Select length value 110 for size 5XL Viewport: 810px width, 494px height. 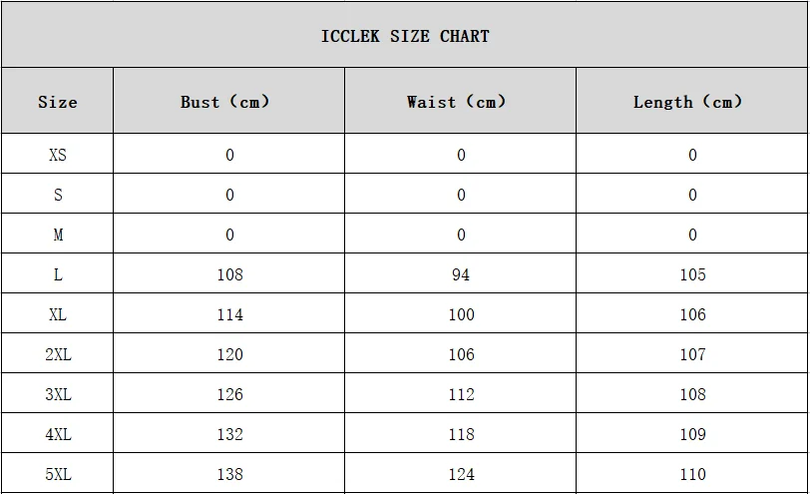point(692,474)
